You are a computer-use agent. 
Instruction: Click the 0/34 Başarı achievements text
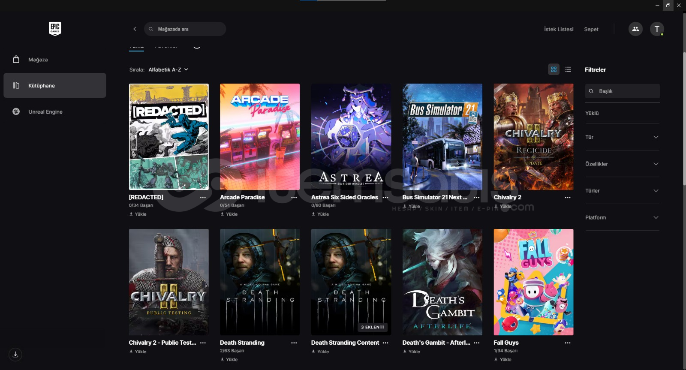pos(141,205)
